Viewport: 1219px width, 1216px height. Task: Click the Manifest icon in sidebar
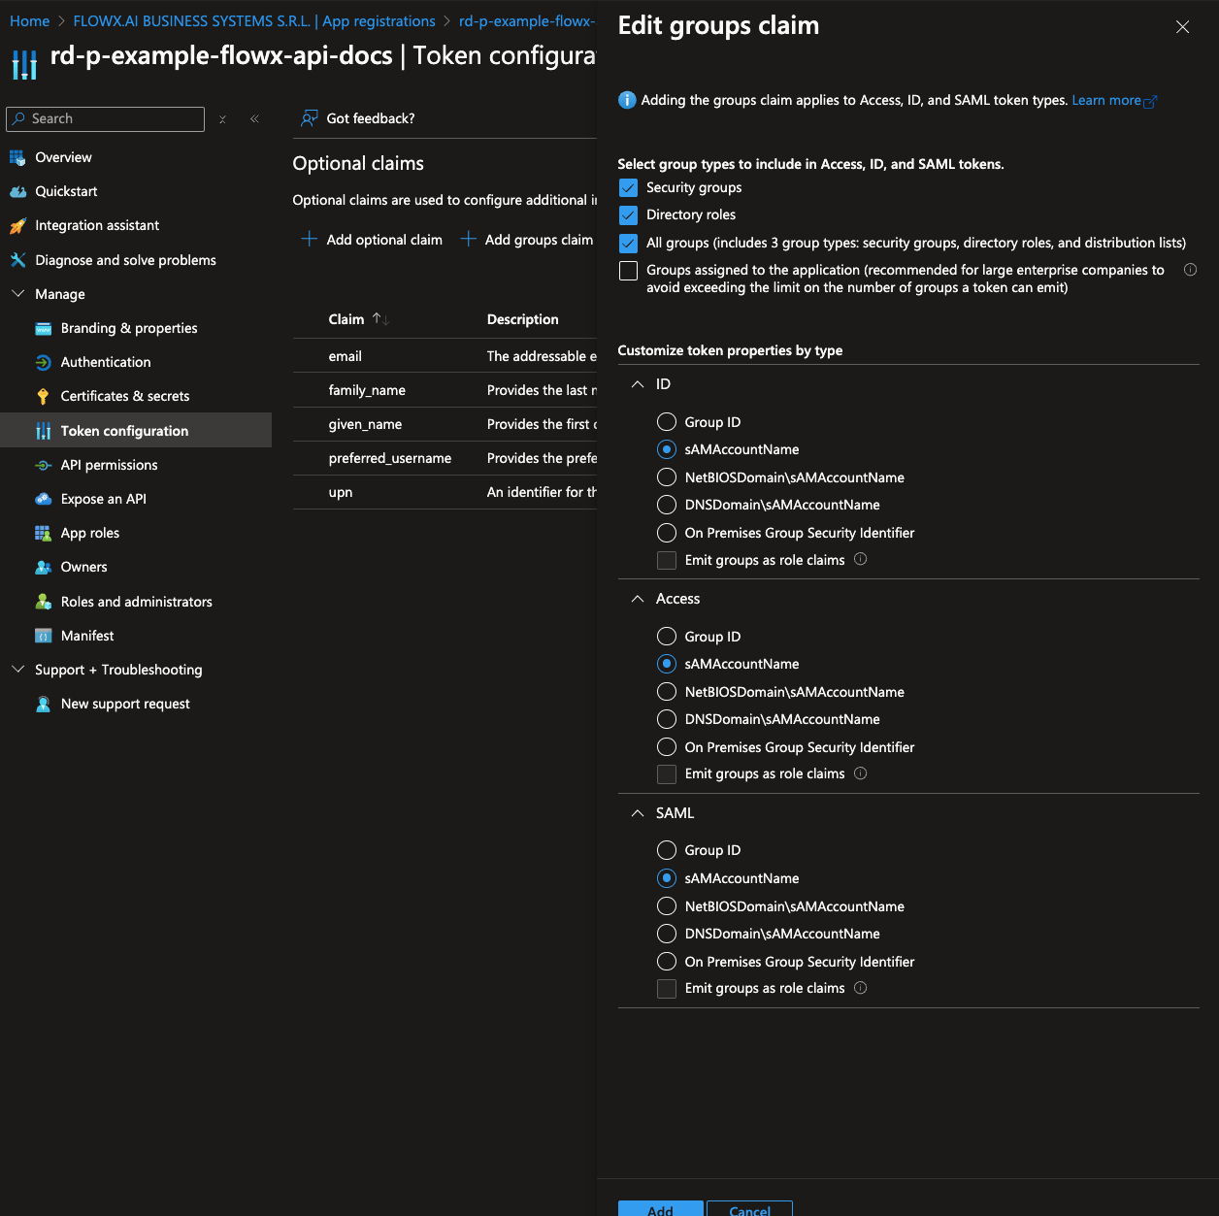coord(43,636)
